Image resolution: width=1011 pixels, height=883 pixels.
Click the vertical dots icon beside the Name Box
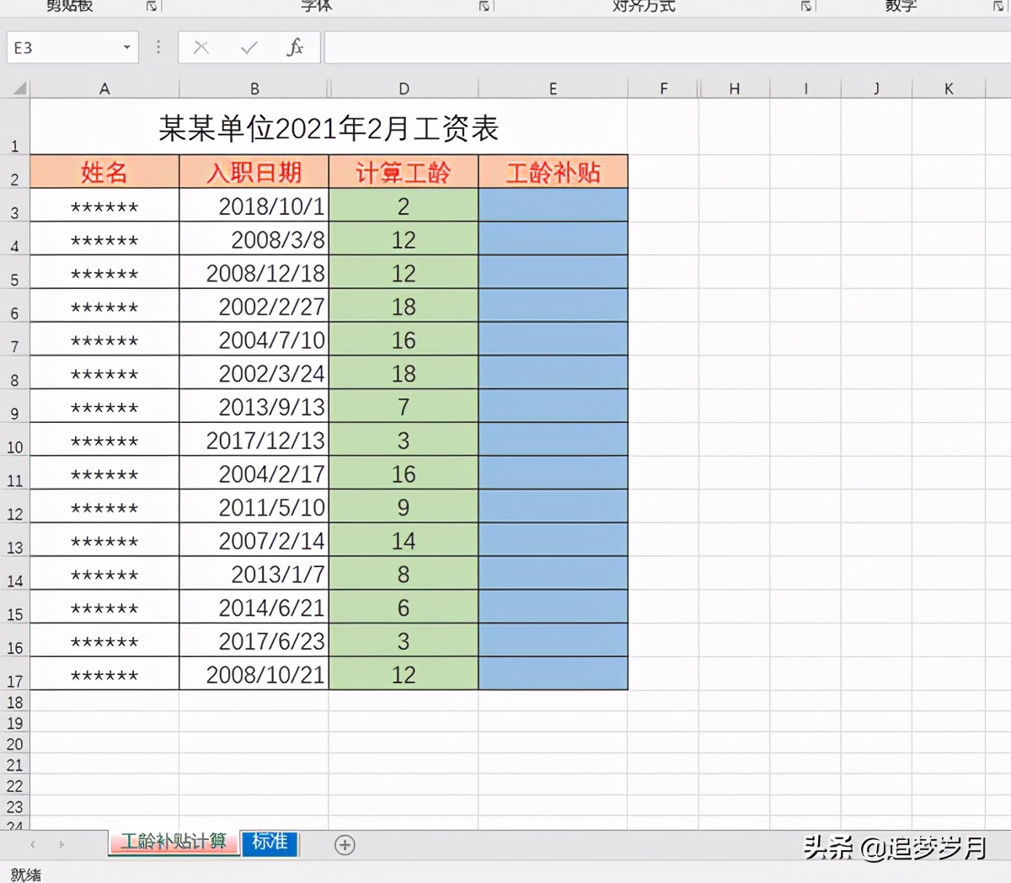click(x=158, y=47)
